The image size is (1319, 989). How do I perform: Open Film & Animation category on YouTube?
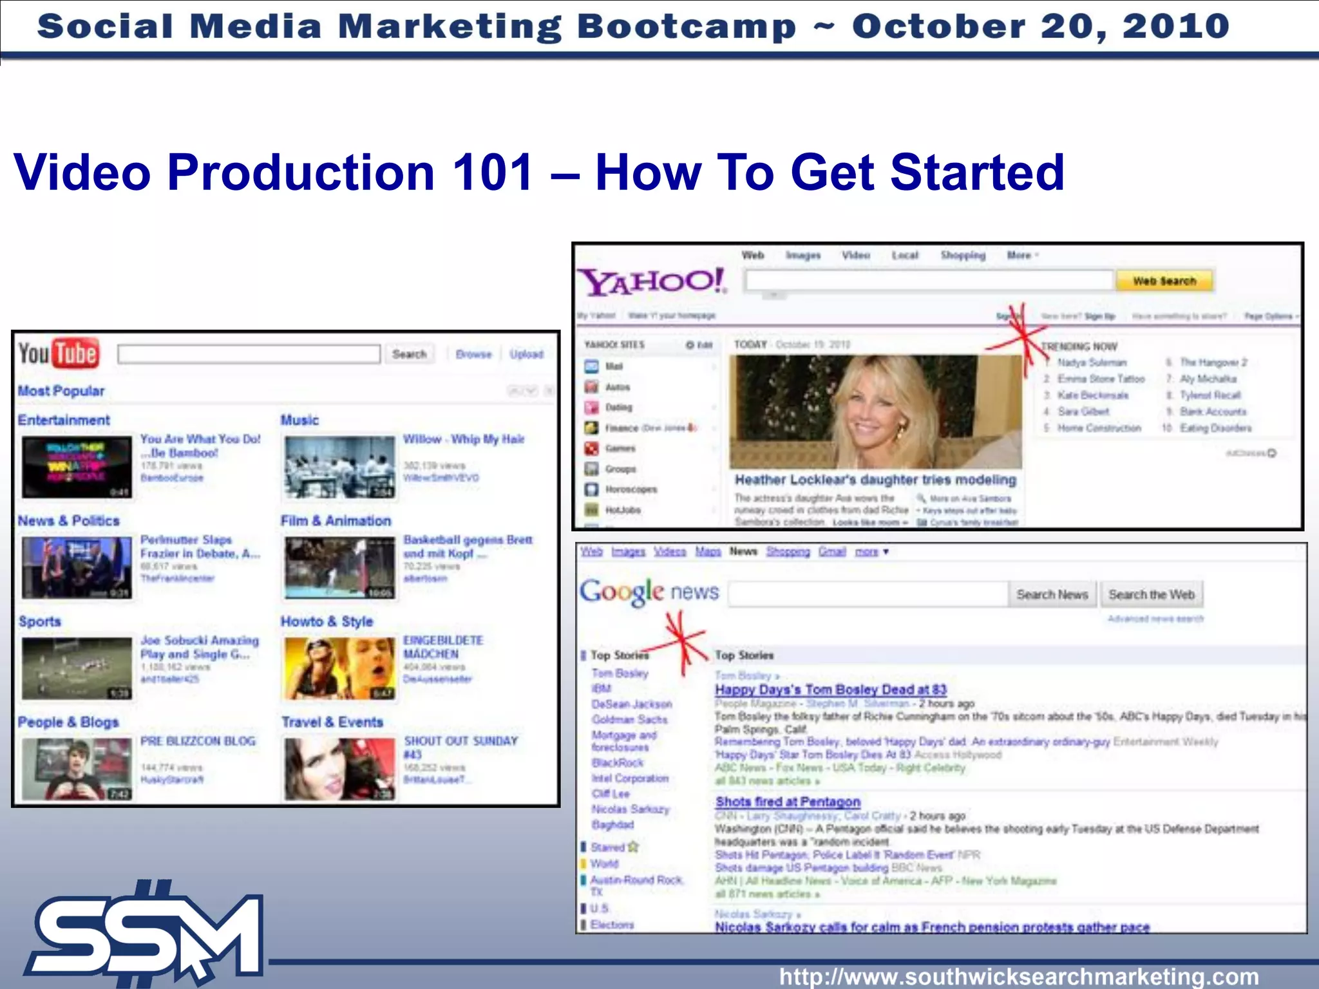pyautogui.click(x=336, y=520)
